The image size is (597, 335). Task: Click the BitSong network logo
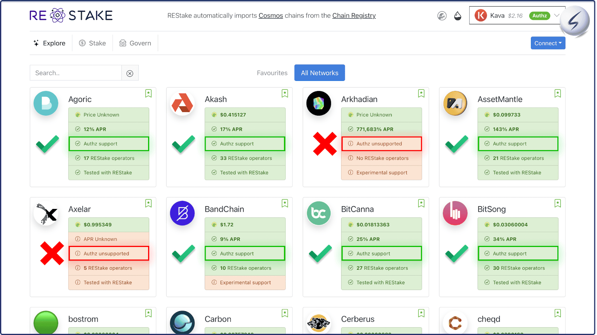click(x=455, y=213)
